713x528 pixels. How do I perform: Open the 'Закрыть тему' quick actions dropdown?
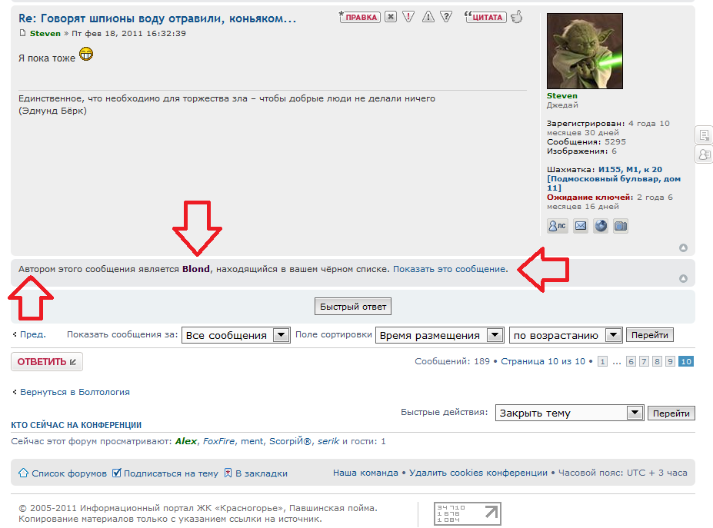[569, 413]
